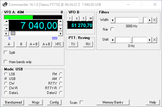Select the FM mode radio button

[61, 74]
